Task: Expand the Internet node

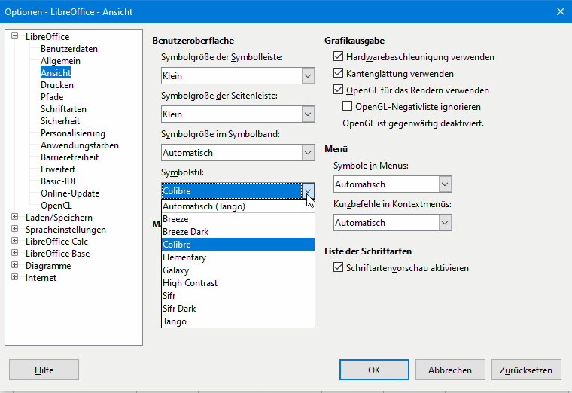Action: [14, 277]
